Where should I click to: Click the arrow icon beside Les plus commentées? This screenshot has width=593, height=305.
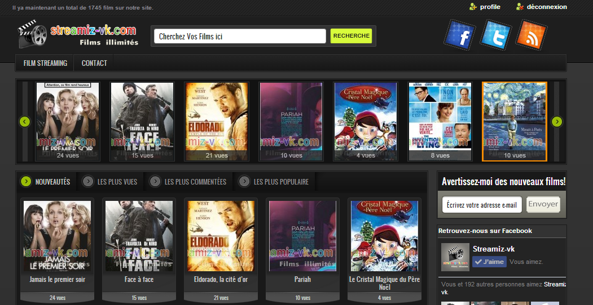coord(155,182)
